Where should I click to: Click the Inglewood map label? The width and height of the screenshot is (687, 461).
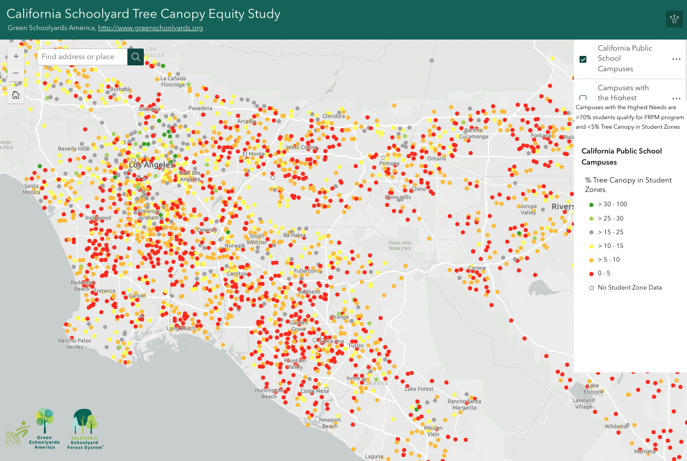coord(97,217)
